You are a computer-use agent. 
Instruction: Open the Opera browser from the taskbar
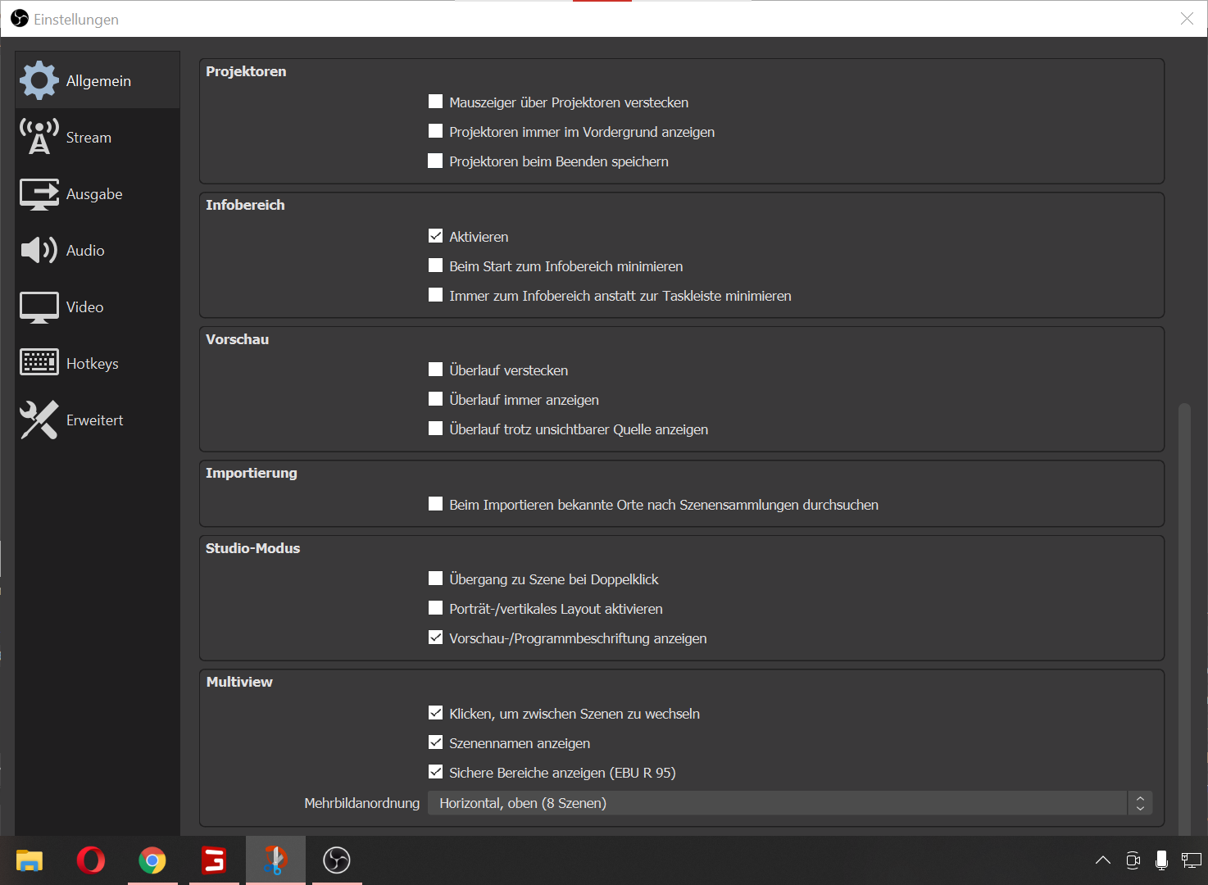click(x=90, y=860)
